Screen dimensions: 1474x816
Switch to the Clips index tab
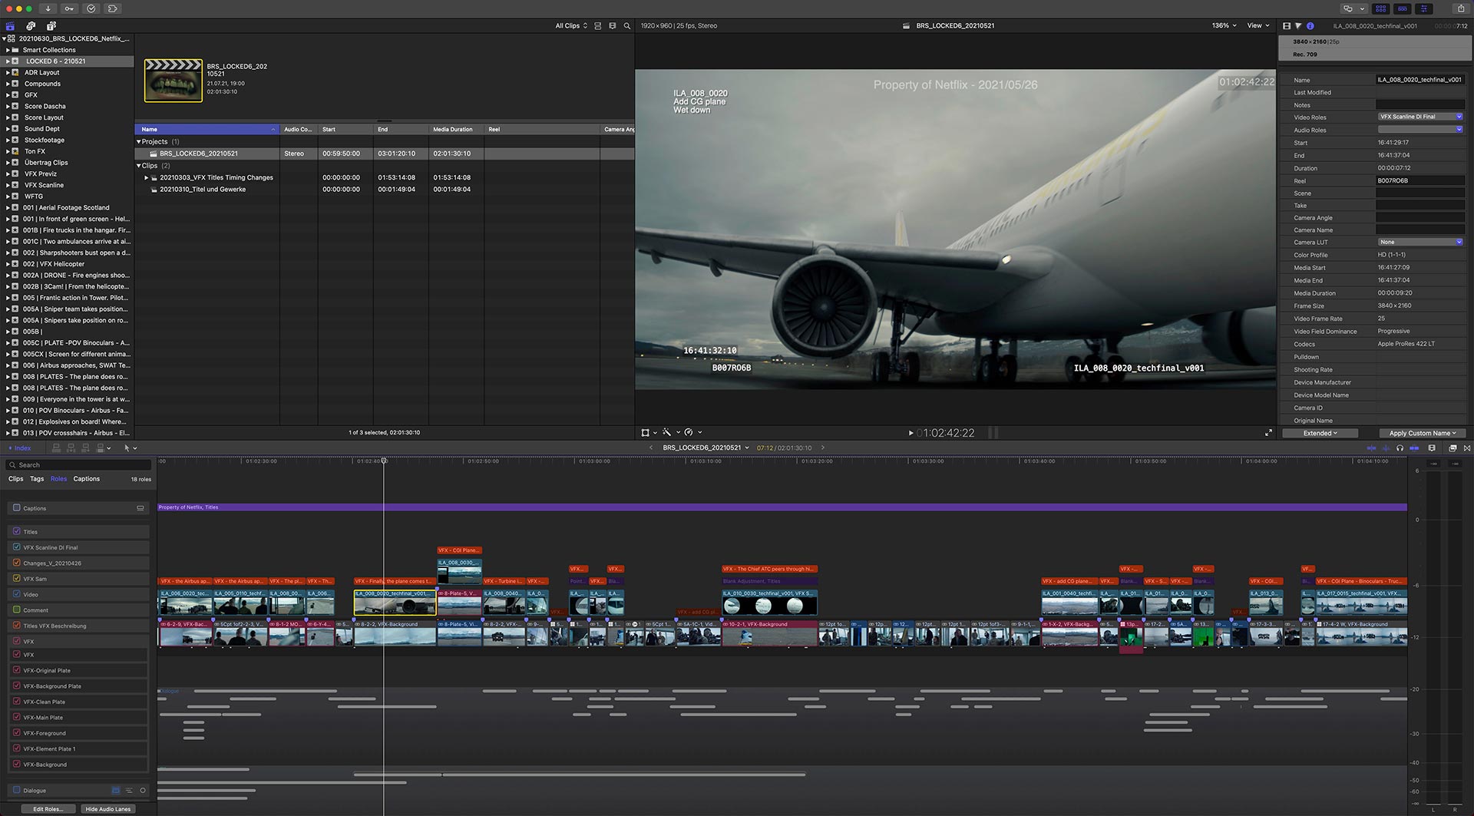pos(15,479)
